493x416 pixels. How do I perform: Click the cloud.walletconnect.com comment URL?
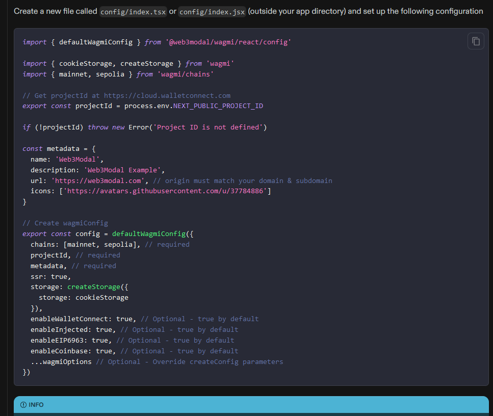click(x=167, y=96)
